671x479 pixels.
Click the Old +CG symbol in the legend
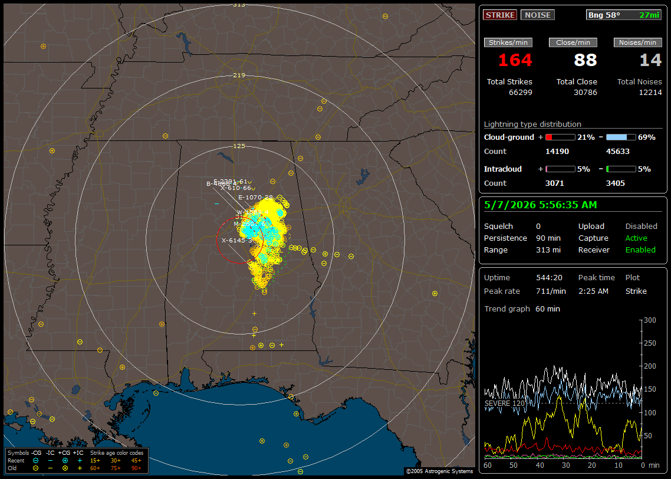65,468
